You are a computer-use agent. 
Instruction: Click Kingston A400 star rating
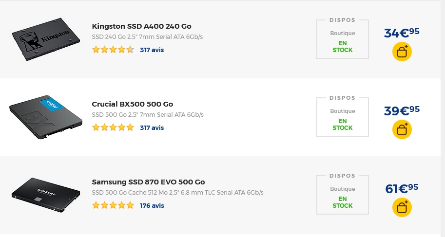[x=113, y=50]
